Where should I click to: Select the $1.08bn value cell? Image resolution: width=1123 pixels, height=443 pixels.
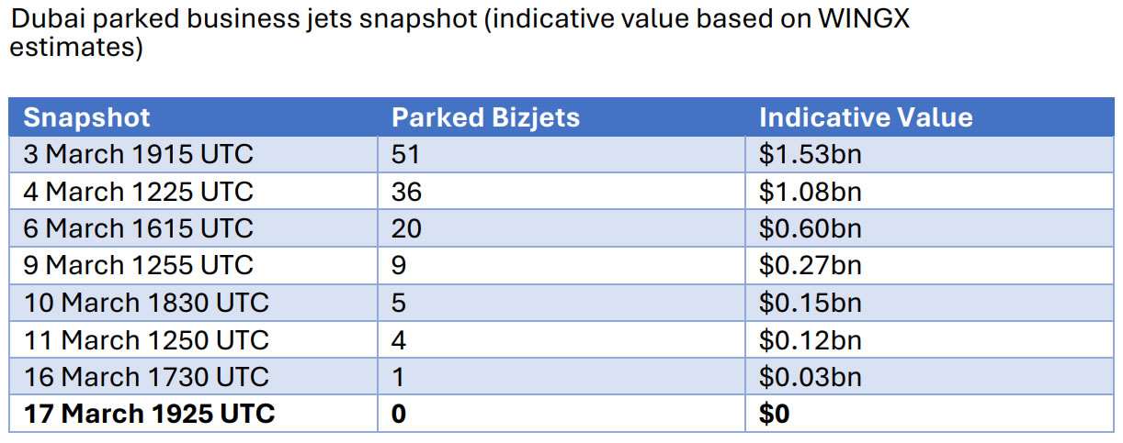(810, 192)
